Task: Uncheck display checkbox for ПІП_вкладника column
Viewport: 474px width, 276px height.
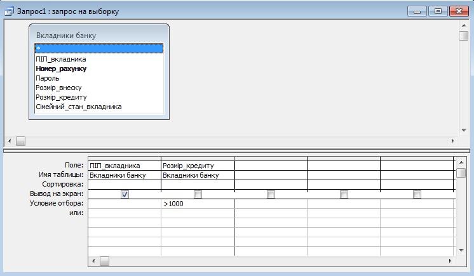Action: pyautogui.click(x=125, y=194)
